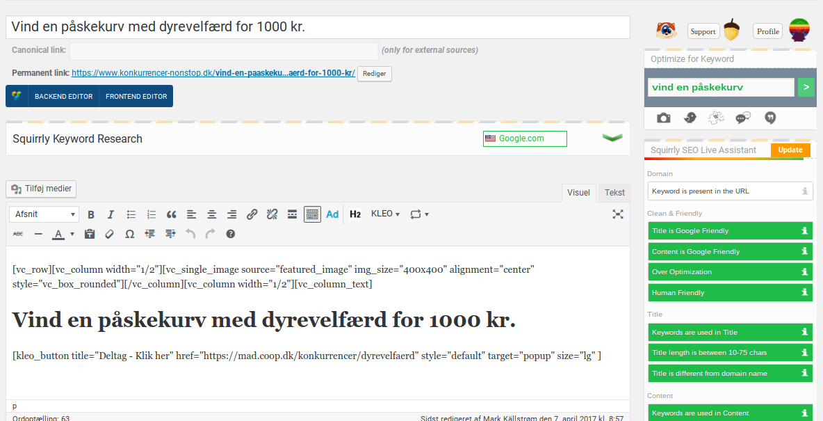Viewport: 823px width, 421px height.
Task: Click the insert link chain icon
Action: click(x=252, y=214)
